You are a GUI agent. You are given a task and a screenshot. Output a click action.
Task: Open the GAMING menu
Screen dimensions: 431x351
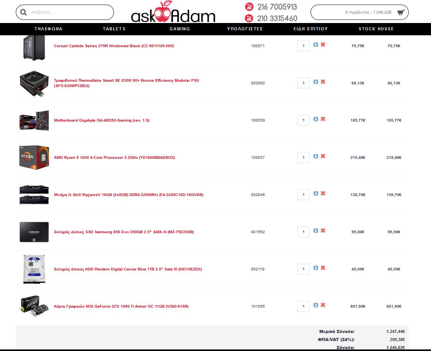(x=180, y=29)
